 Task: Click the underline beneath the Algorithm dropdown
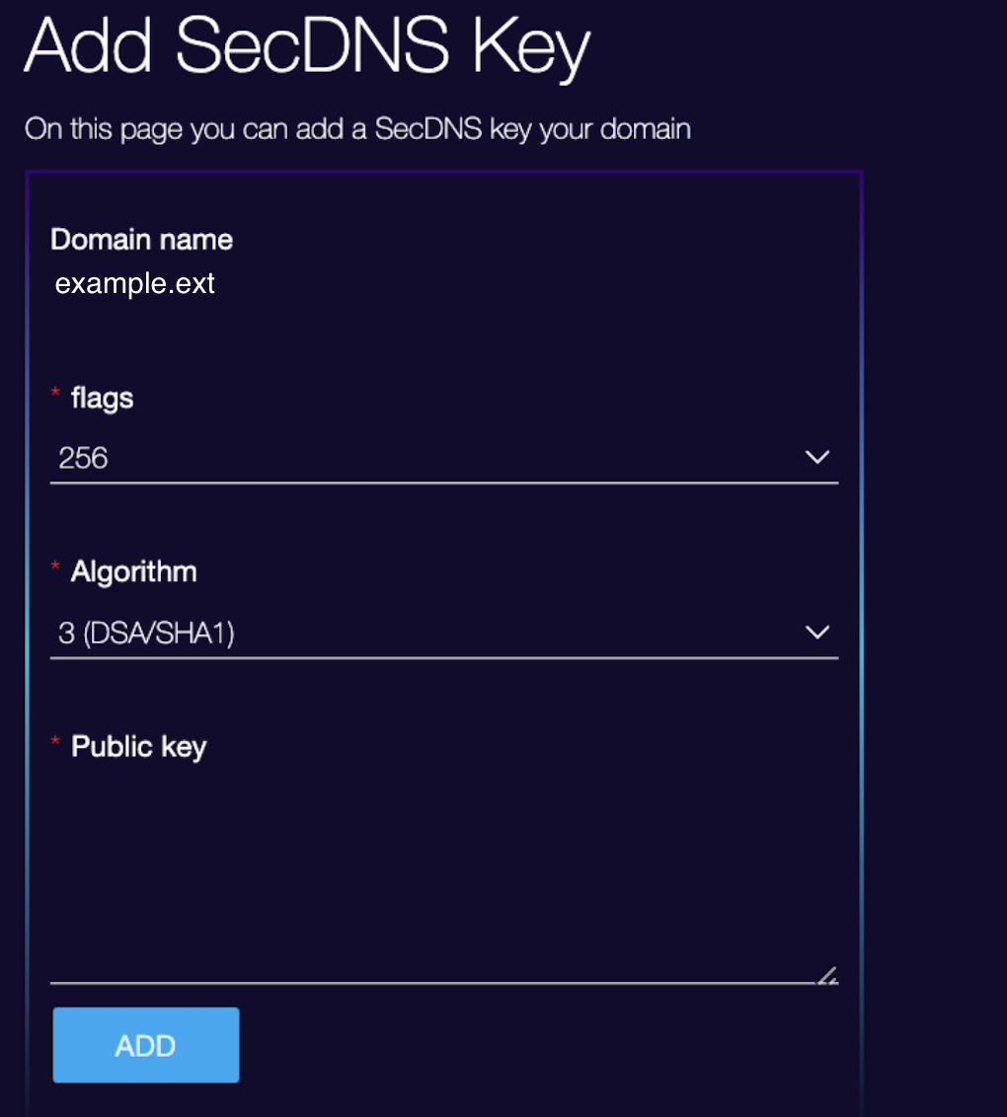point(444,657)
